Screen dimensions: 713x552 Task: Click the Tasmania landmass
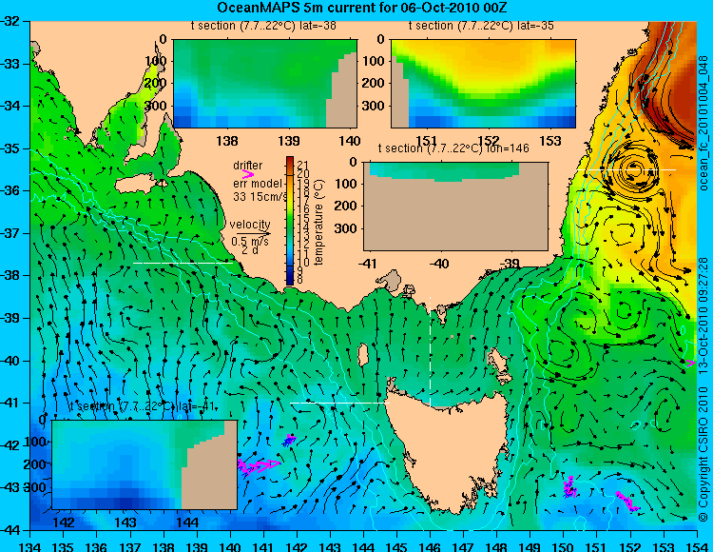pos(451,450)
